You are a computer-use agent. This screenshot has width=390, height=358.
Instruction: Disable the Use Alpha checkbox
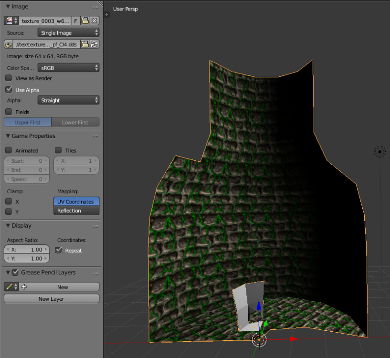(8, 89)
